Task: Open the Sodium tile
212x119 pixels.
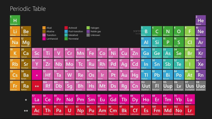Action: [x=15, y=42]
